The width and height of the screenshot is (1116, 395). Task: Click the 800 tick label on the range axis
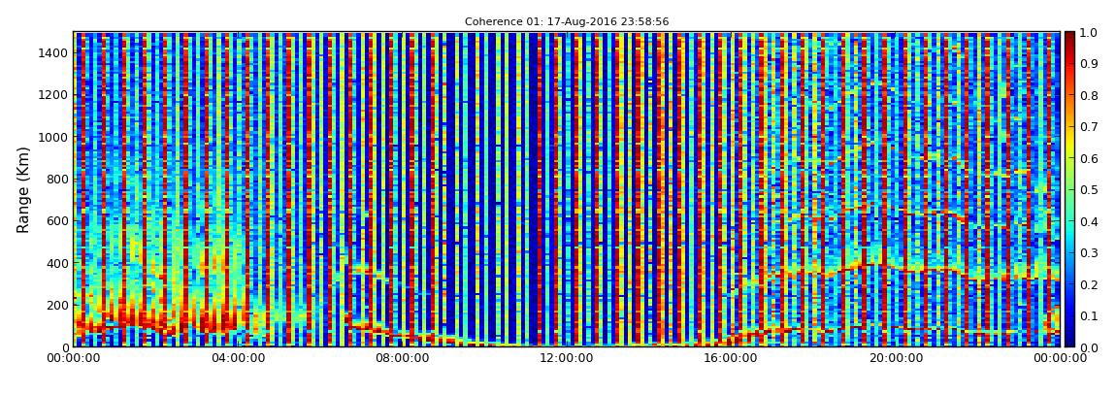(x=57, y=179)
